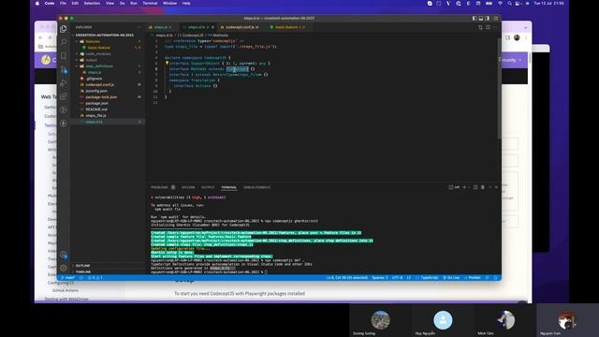
Task: Open Source Control view with badge
Action: tap(64, 69)
